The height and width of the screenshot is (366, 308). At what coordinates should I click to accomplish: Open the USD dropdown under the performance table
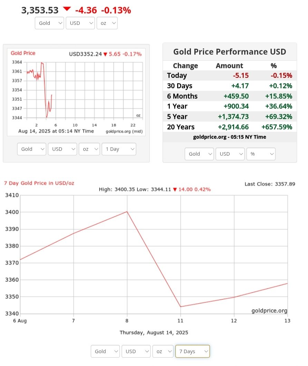[230, 154]
